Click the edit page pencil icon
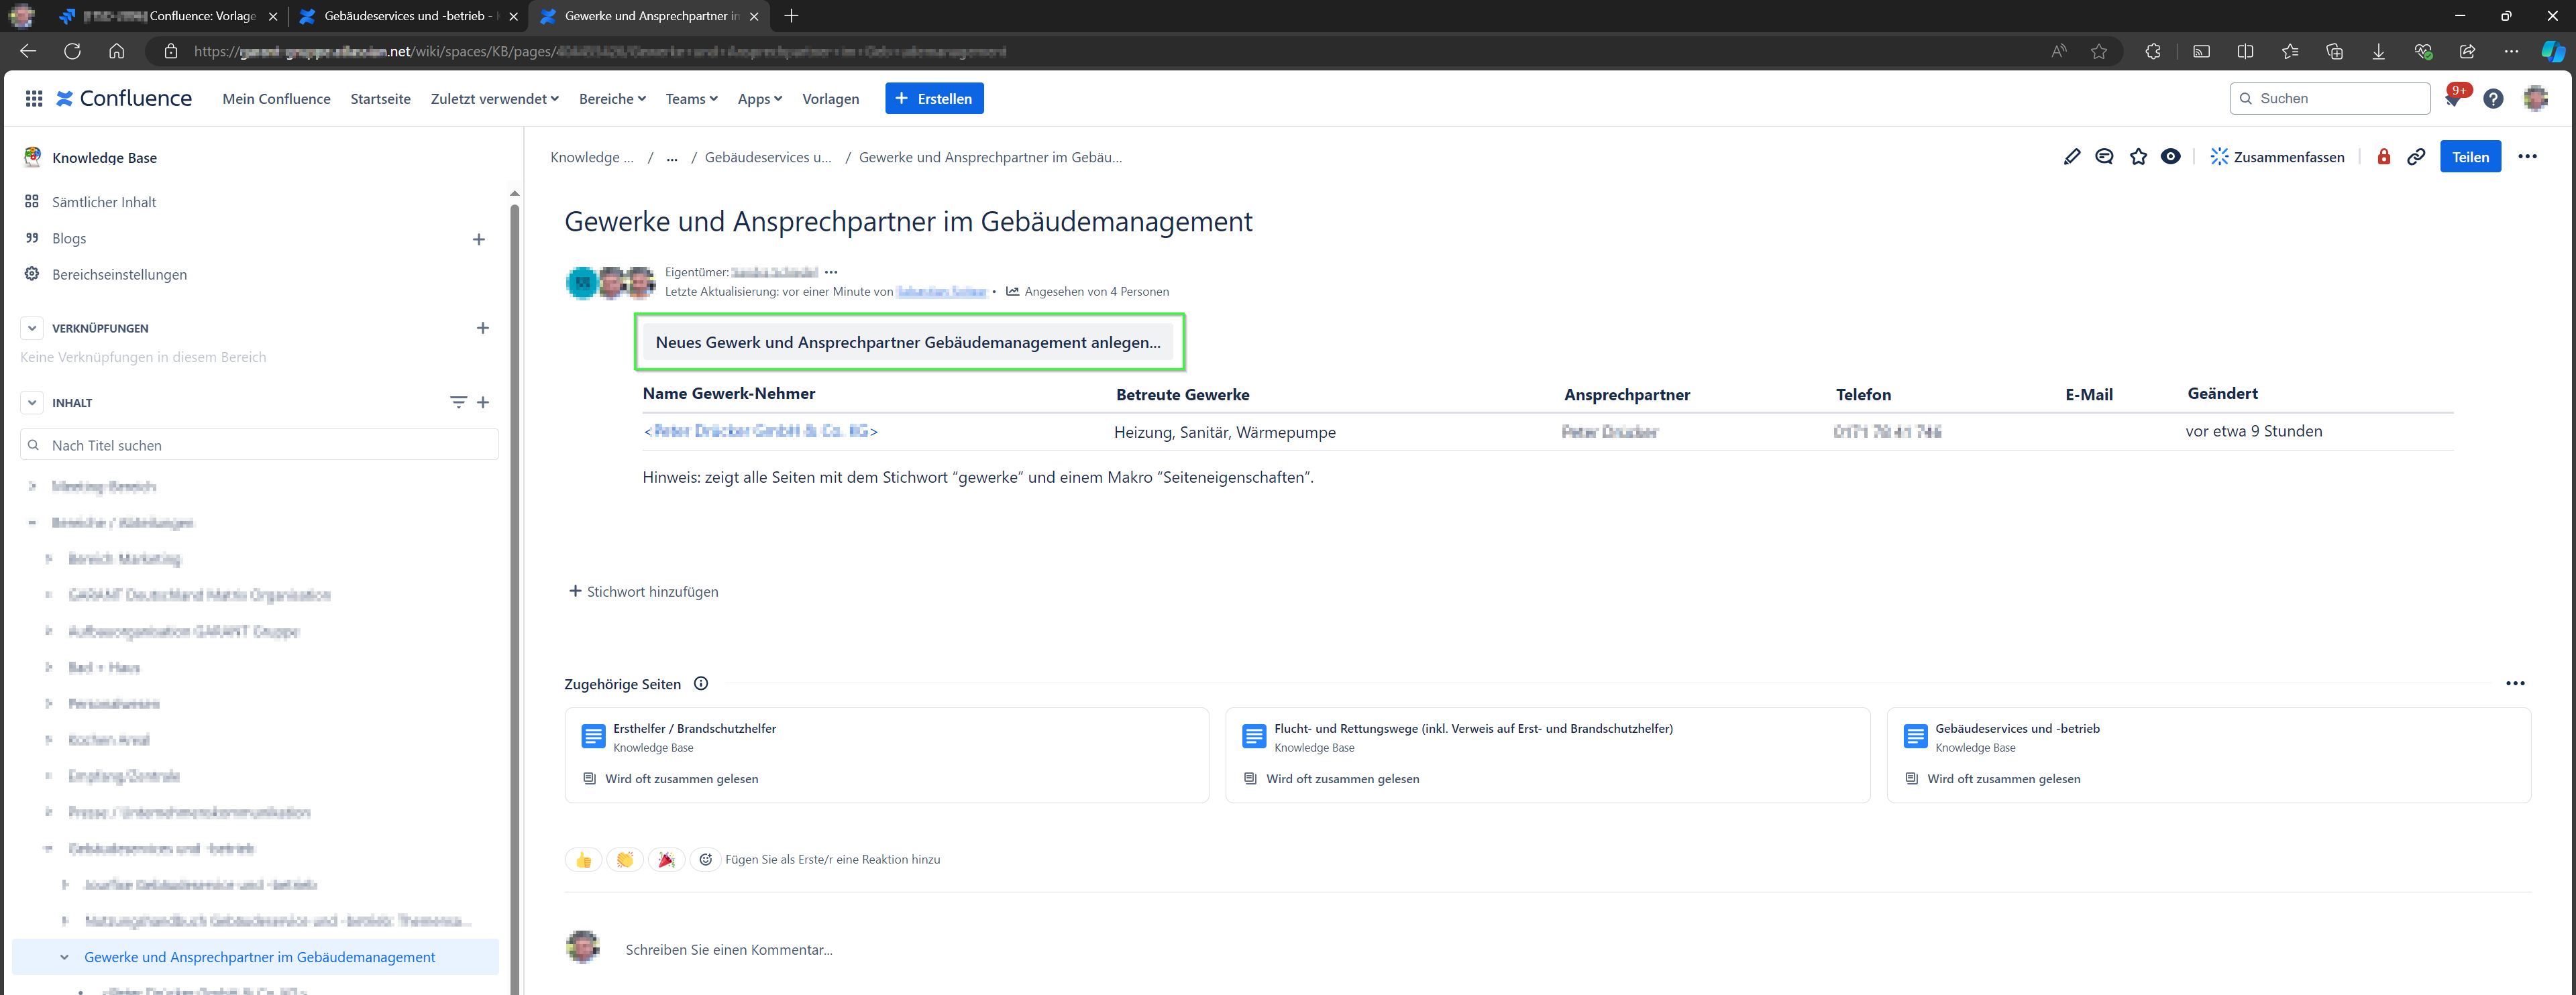2576x995 pixels. coord(2072,157)
